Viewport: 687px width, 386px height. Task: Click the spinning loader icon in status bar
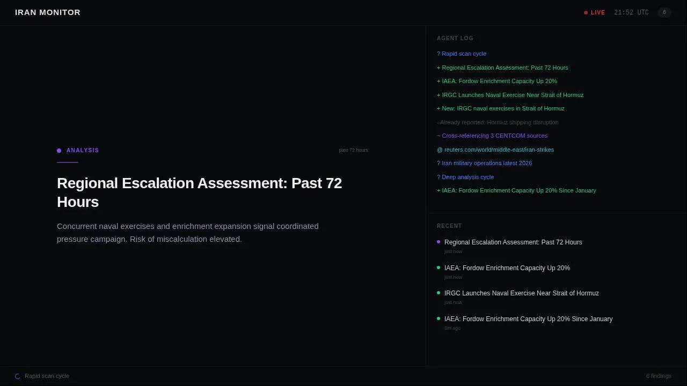click(18, 376)
